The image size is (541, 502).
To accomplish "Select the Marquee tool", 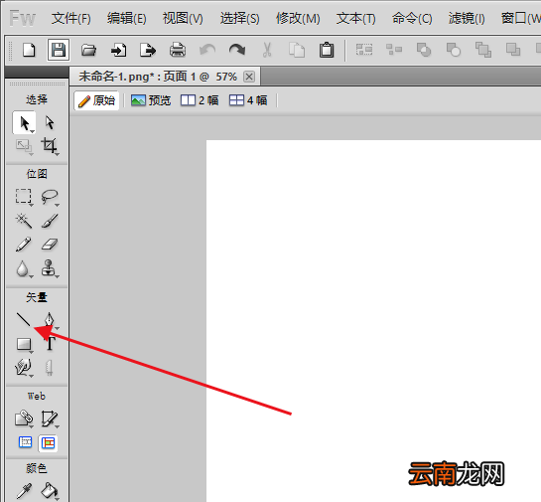I will coord(24,197).
